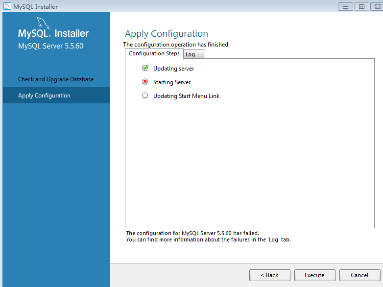This screenshot has height=287, width=383.
Task: Click the Apply Configuration page heading
Action: (x=167, y=34)
